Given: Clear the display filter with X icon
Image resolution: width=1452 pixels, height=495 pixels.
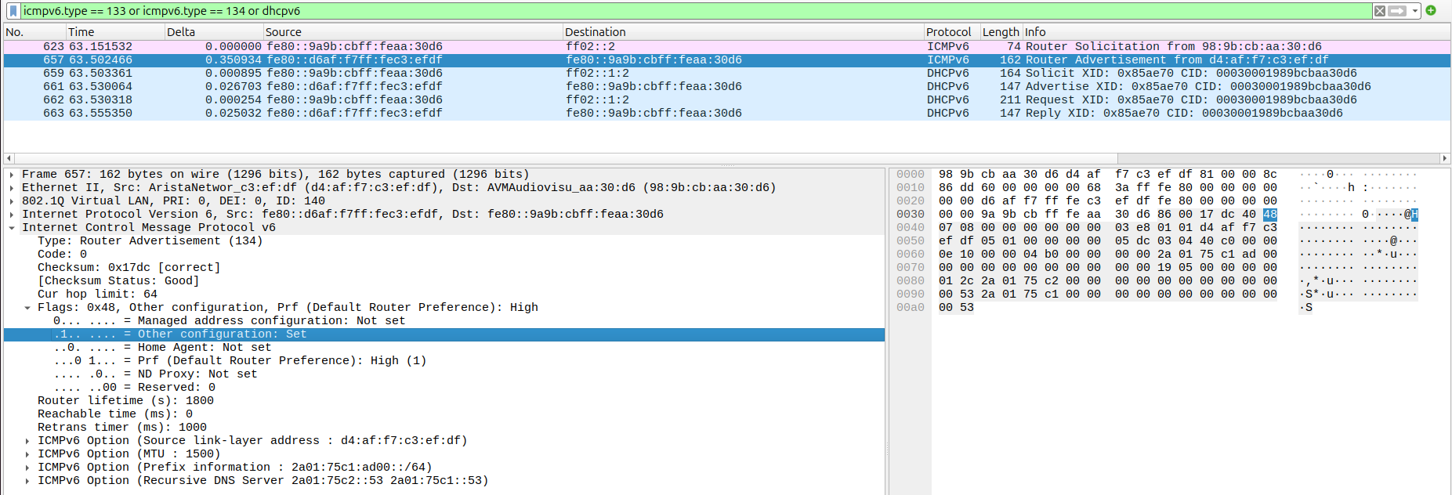Looking at the screenshot, I should 1379,11.
